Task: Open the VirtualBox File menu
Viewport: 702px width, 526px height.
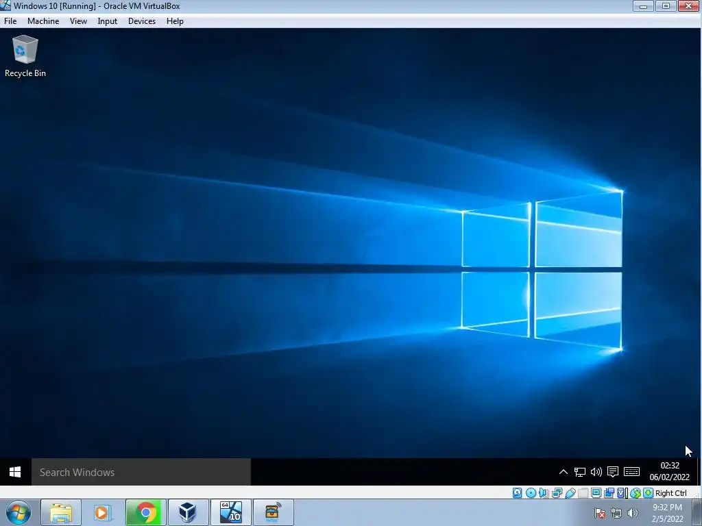Action: point(10,21)
